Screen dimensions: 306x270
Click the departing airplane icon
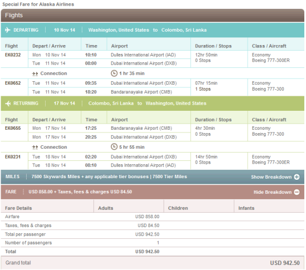tap(8, 30)
